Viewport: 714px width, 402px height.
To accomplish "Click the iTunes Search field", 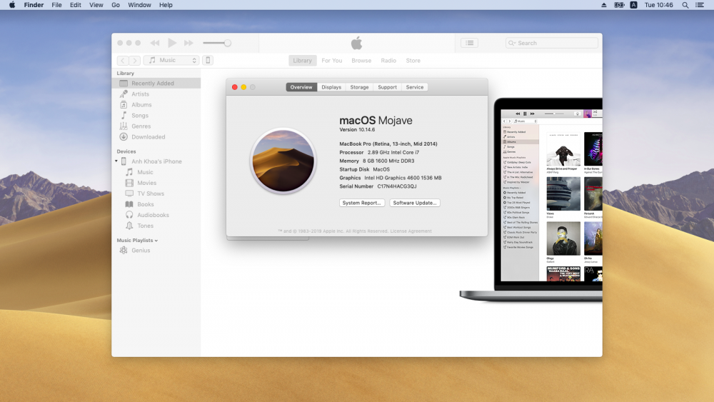I will pos(551,43).
